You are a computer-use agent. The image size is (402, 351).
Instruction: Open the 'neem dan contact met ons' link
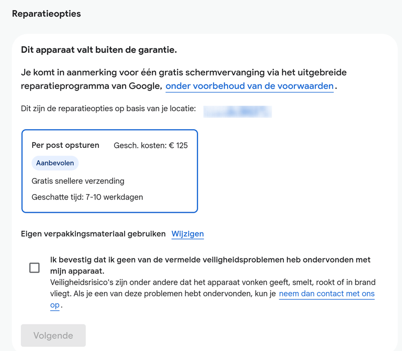coord(327,294)
